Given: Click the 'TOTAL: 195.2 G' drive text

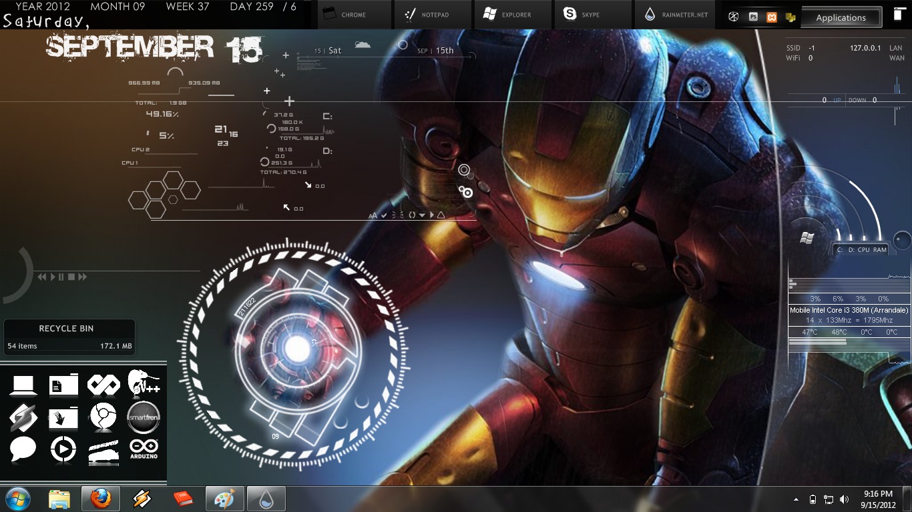Looking at the screenshot, I should [x=302, y=138].
